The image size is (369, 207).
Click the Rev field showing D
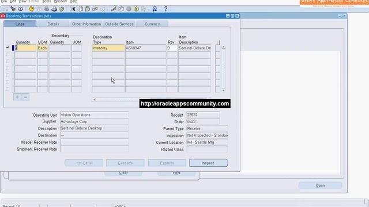pyautogui.click(x=172, y=48)
